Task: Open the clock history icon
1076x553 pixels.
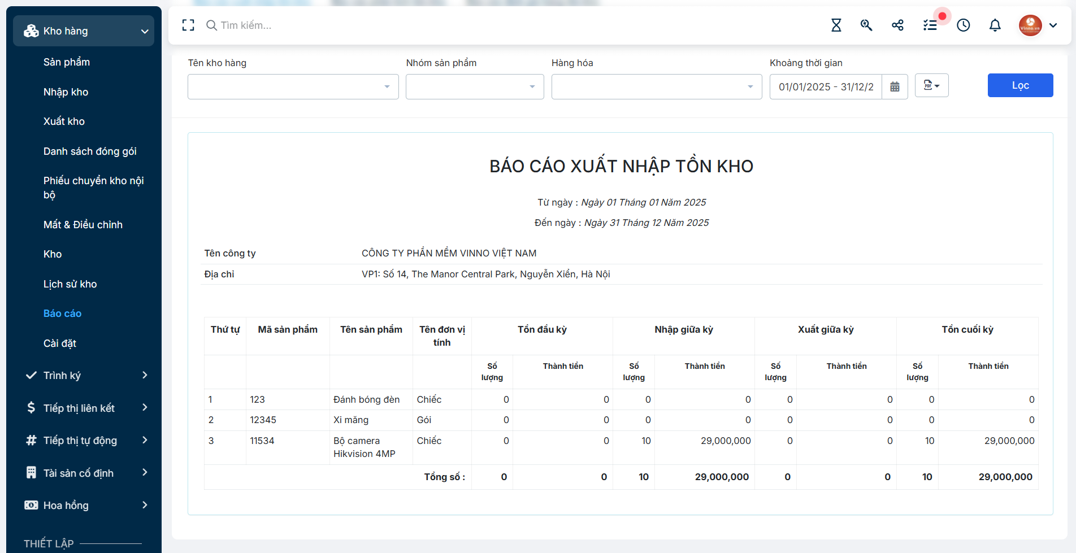Action: point(964,25)
